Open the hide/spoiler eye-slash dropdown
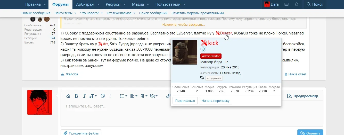This screenshot has width=344, height=135. pyautogui.click(x=154, y=96)
